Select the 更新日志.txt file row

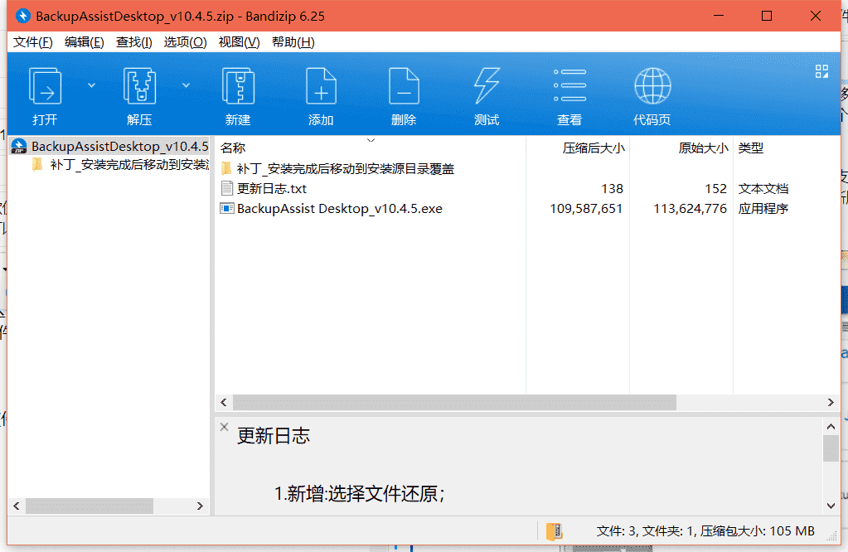272,189
